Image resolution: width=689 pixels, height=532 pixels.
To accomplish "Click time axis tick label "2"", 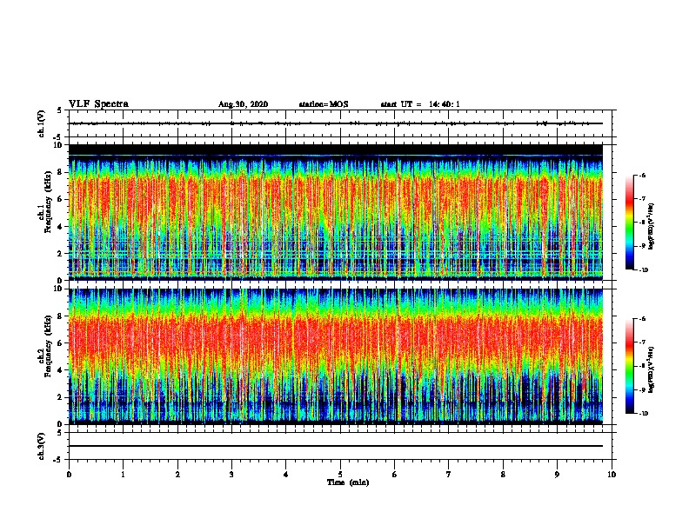I will tap(177, 475).
